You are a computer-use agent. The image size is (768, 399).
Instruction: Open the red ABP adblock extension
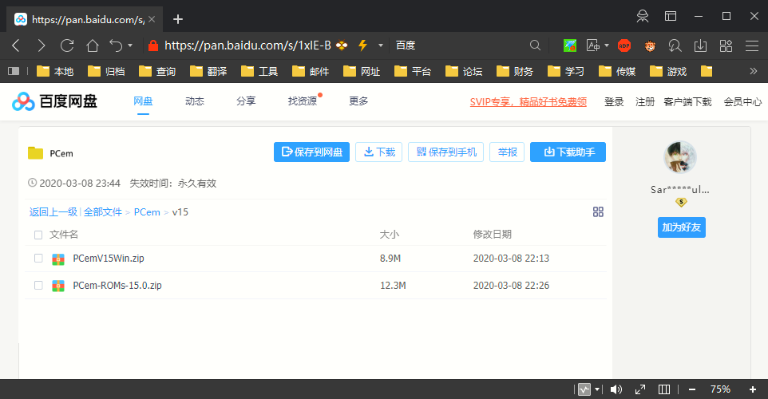pos(624,45)
